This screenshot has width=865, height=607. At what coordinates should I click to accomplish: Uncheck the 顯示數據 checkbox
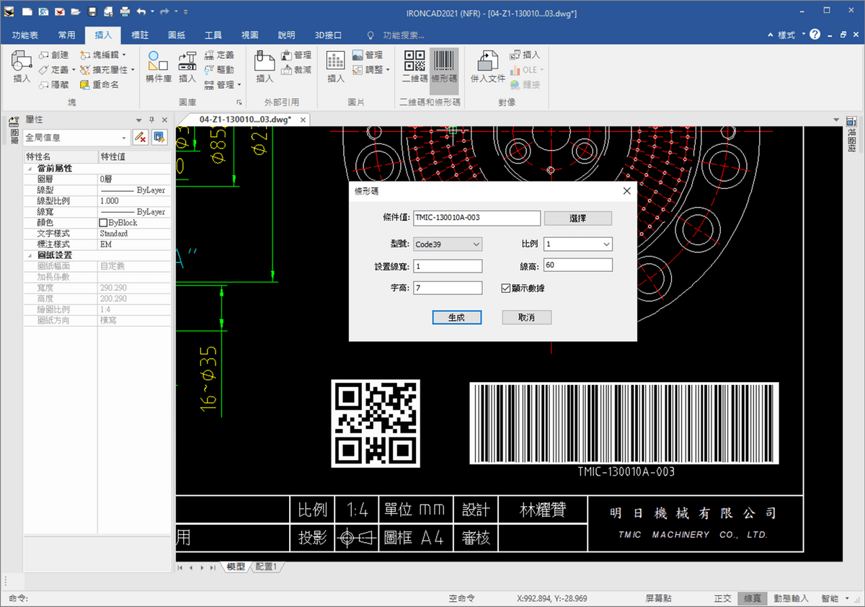coord(506,288)
